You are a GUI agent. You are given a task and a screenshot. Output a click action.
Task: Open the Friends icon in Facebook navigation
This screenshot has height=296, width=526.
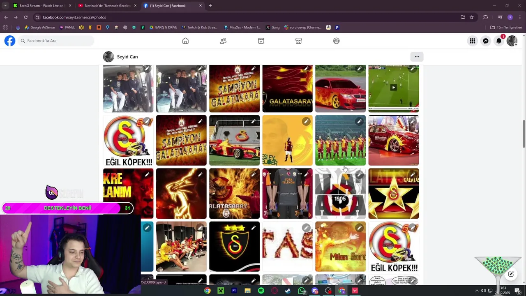[x=223, y=41]
